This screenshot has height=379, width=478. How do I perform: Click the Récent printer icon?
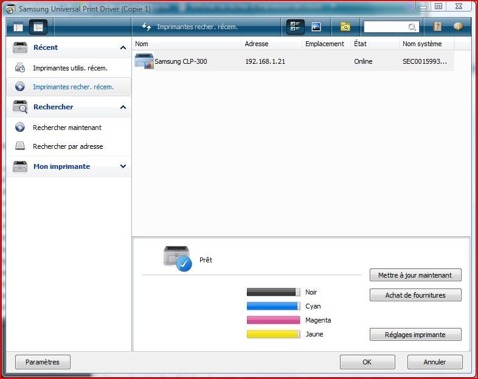click(20, 47)
